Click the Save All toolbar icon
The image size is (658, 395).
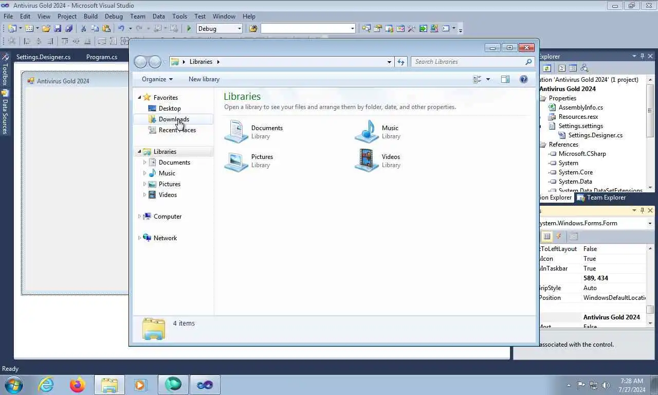(x=69, y=28)
